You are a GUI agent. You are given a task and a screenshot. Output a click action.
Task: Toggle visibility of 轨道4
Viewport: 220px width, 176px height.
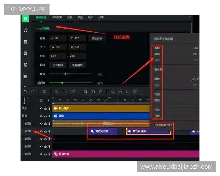(x=41, y=131)
